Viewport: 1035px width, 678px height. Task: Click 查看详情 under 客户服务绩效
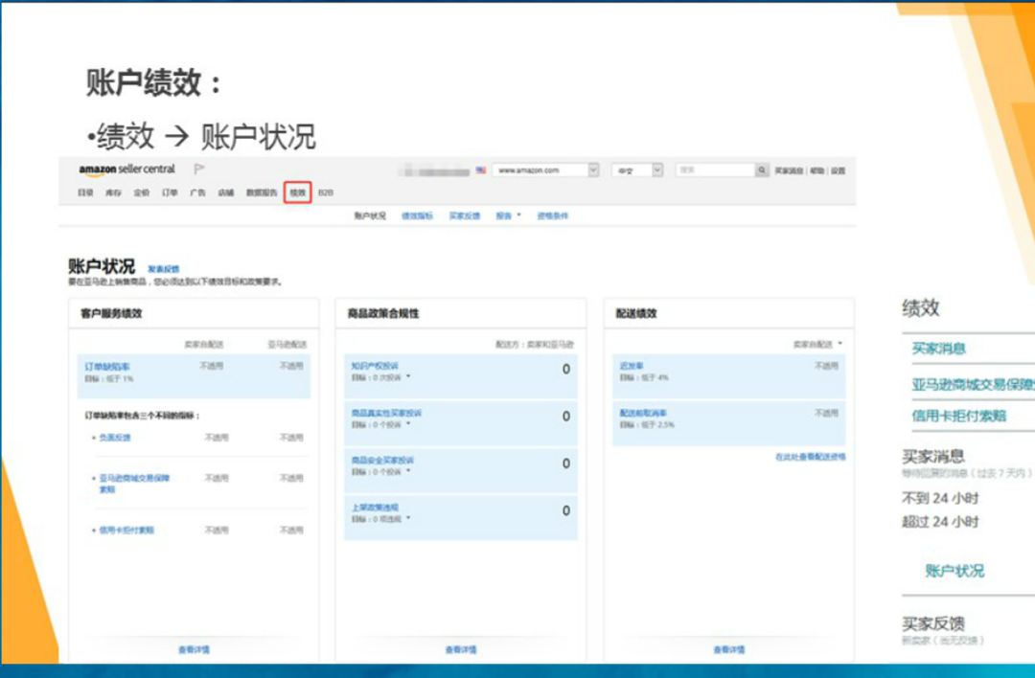pyautogui.click(x=194, y=649)
